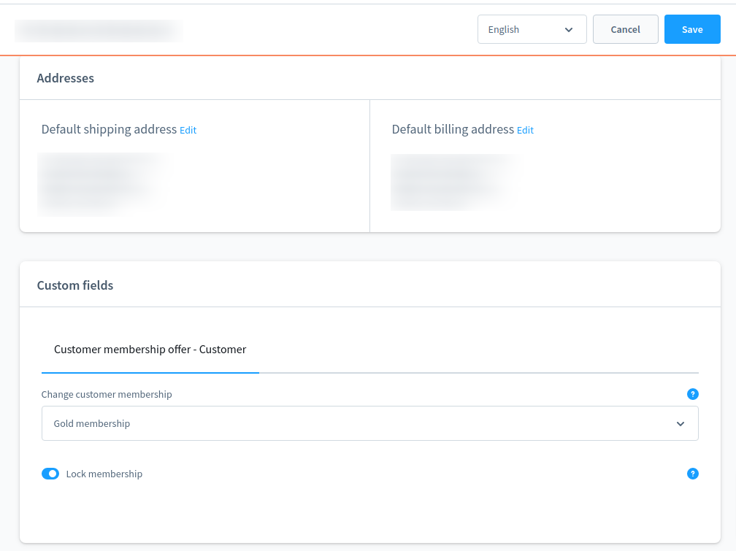
Task: Disable the Lock membership switch
Action: click(50, 474)
